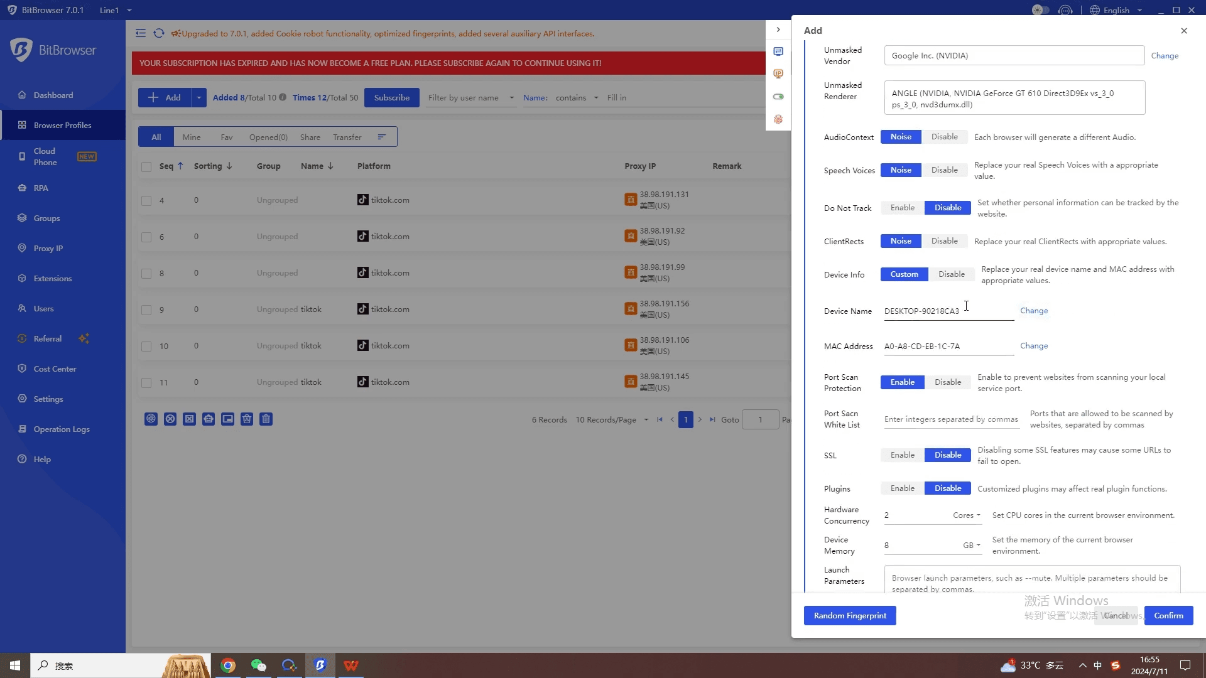Open the Hardware Concurrency Cores dropdown
1206x678 pixels.
pos(966,515)
